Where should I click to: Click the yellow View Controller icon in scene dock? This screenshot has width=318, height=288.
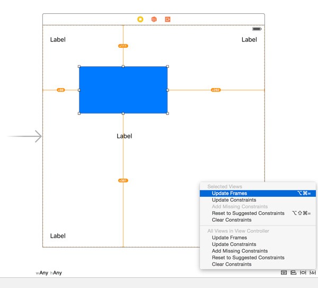point(140,19)
